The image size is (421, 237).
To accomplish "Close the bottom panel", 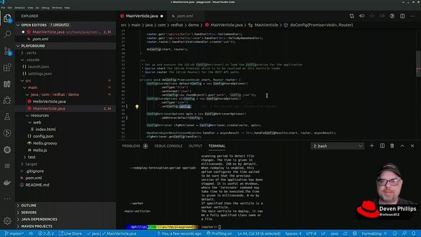I will (x=412, y=145).
